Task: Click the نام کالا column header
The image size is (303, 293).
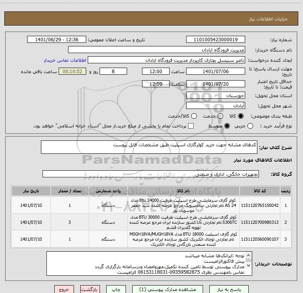Action: click(x=183, y=191)
